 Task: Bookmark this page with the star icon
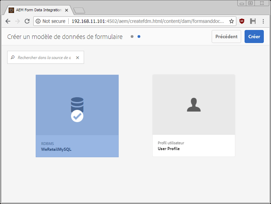(x=231, y=21)
